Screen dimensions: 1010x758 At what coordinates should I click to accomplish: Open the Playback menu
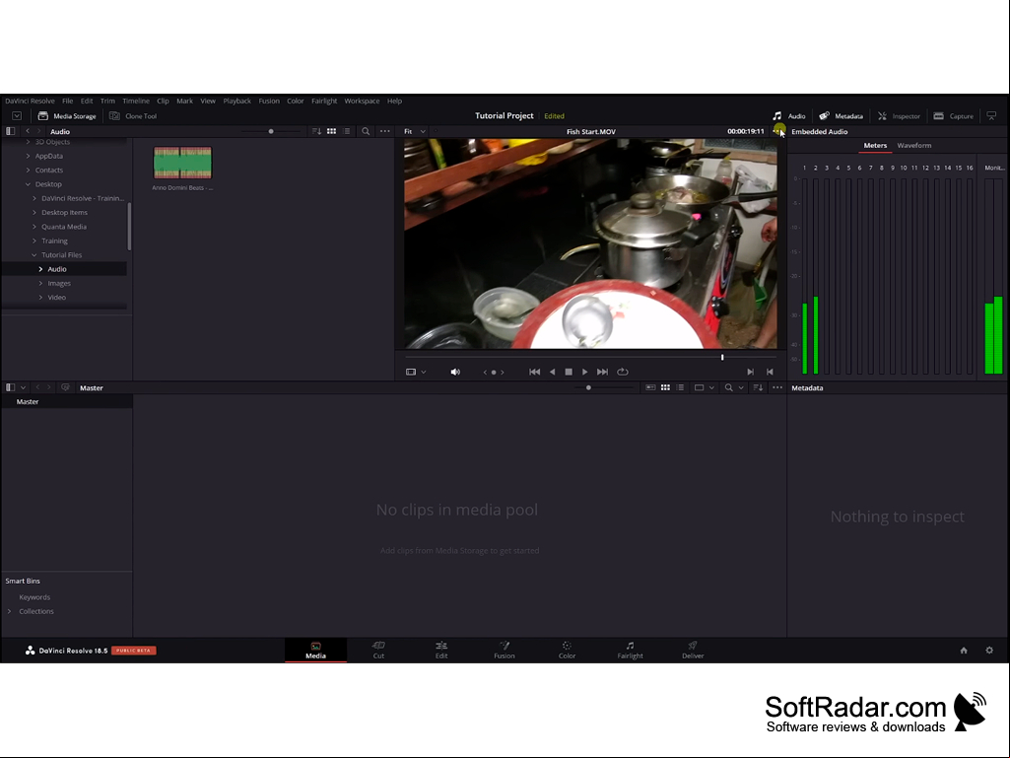pyautogui.click(x=237, y=102)
